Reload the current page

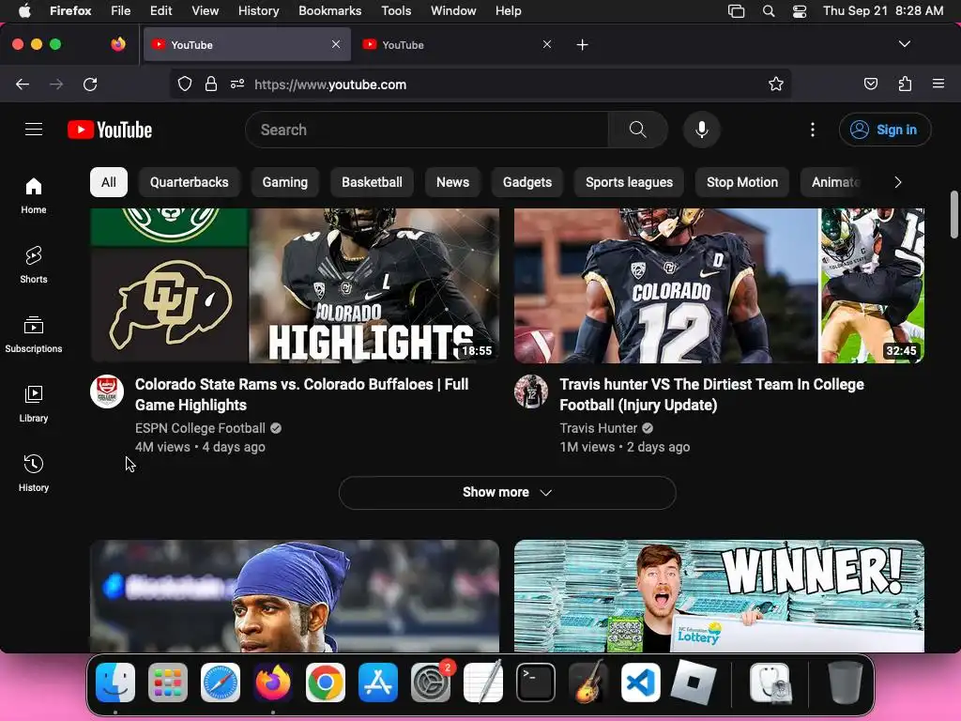point(90,84)
